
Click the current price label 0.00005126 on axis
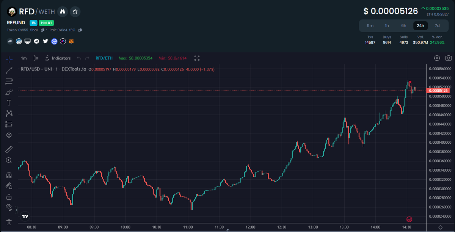[438, 91]
